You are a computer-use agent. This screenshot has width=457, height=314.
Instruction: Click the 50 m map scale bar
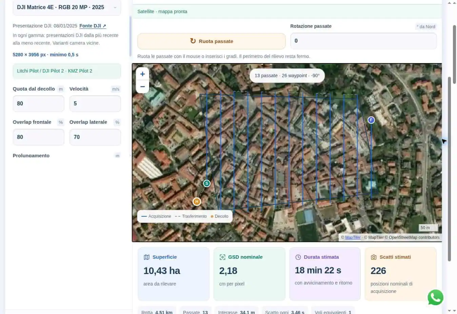tap(428, 228)
